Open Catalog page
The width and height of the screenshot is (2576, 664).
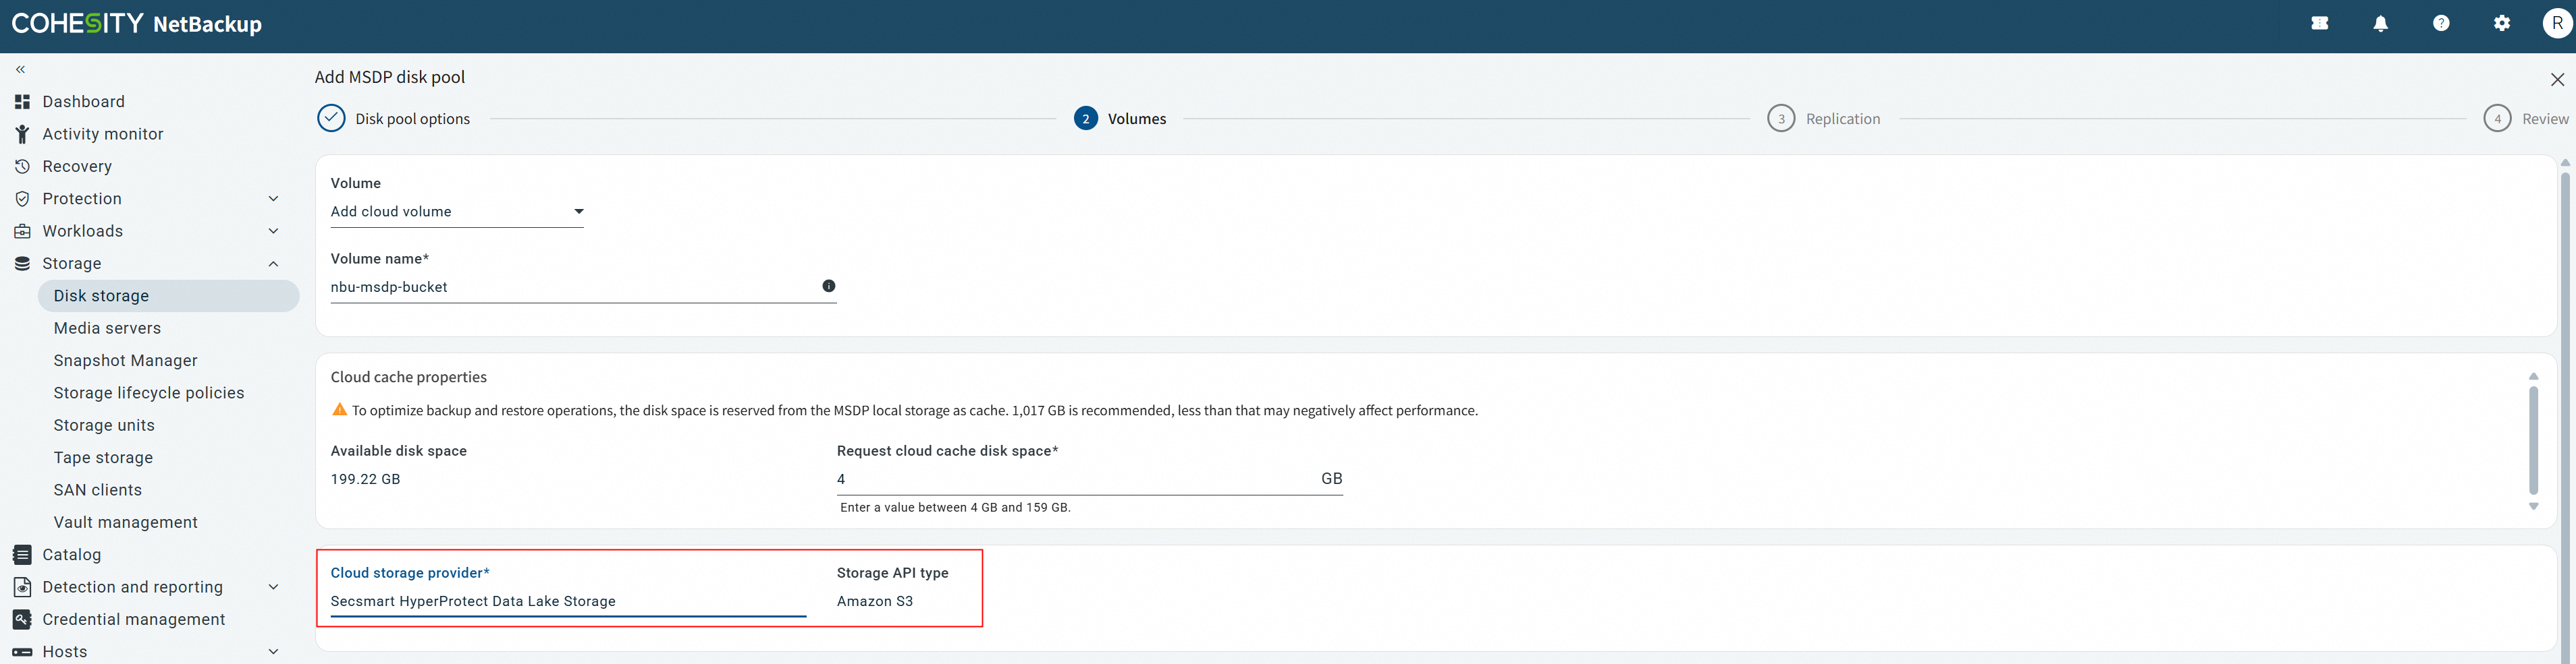71,555
